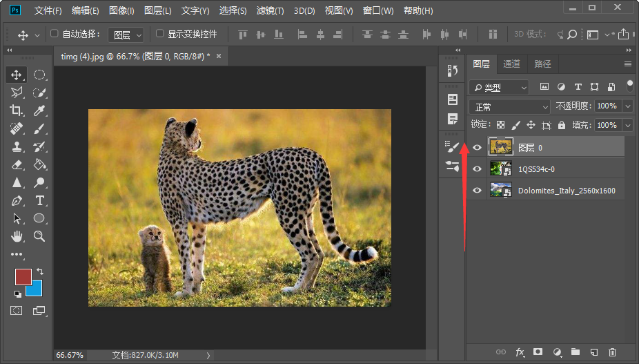Image resolution: width=639 pixels, height=364 pixels.
Task: Delete layer with trash icon
Action: pos(612,352)
